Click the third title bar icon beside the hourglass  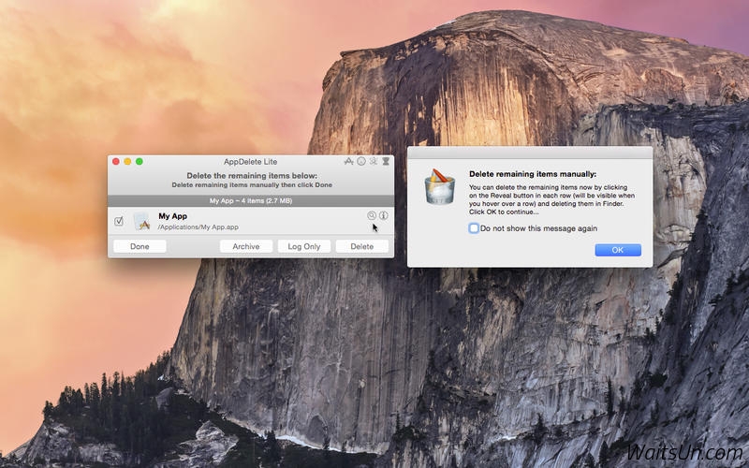pyautogui.click(x=374, y=161)
